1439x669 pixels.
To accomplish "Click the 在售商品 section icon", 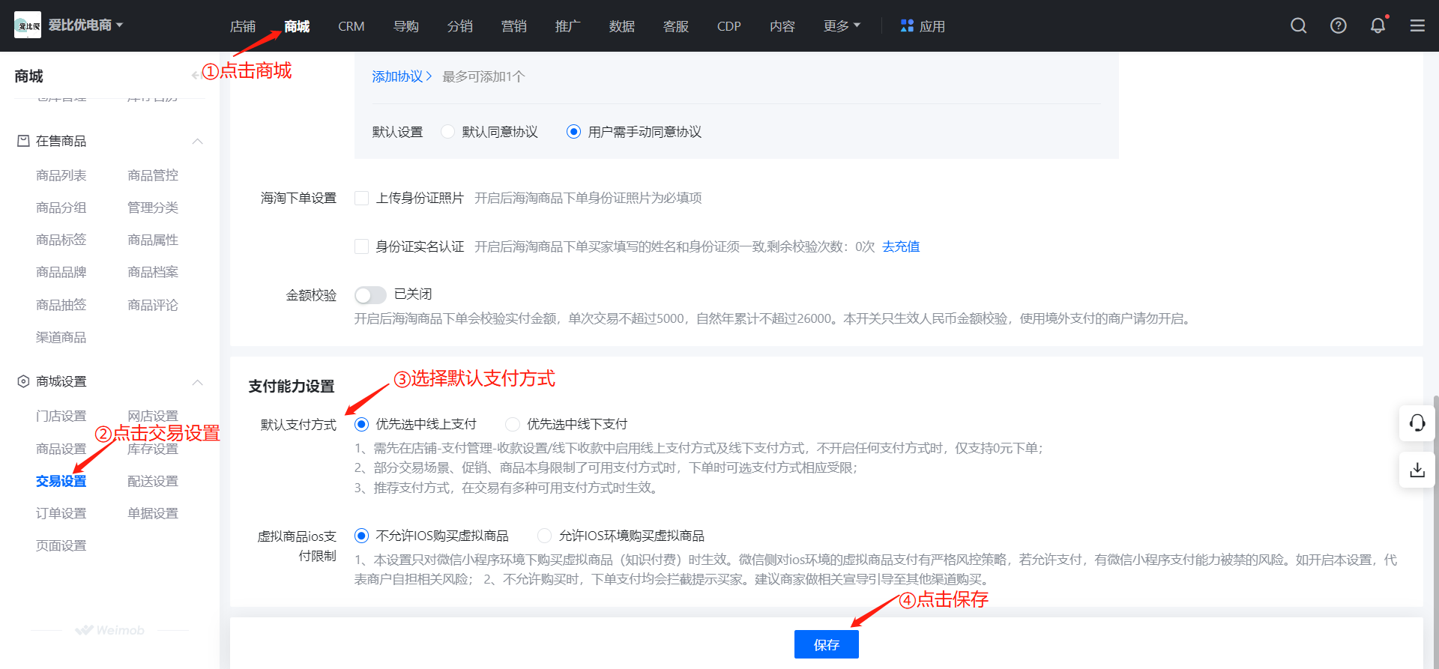I will click(23, 141).
